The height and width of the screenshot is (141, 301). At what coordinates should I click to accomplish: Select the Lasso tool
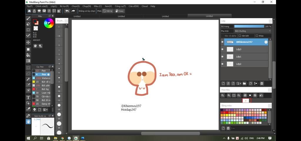tap(28, 73)
